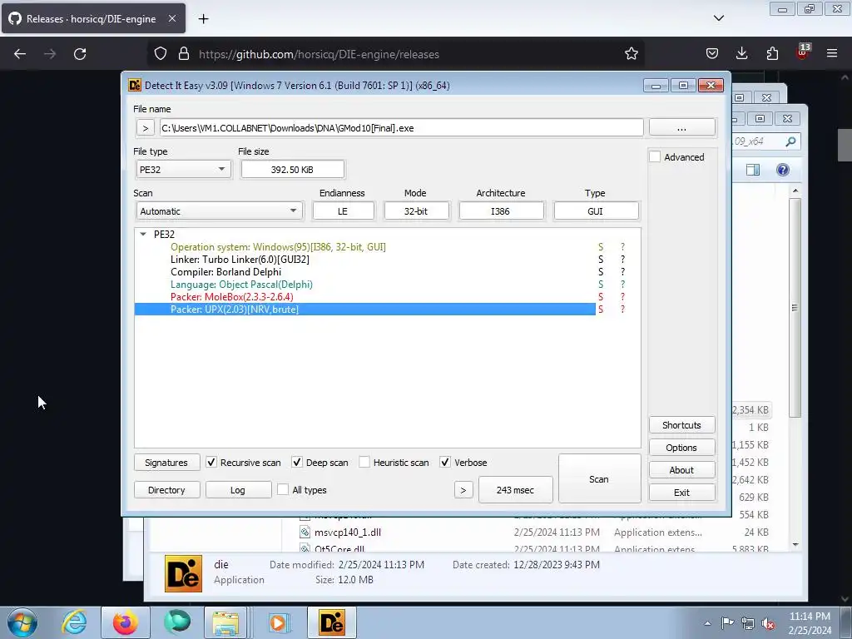Click the Exit button

click(x=682, y=493)
